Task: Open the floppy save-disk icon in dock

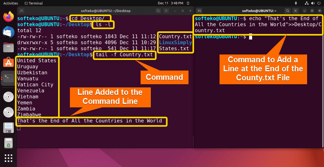Action: [8, 128]
